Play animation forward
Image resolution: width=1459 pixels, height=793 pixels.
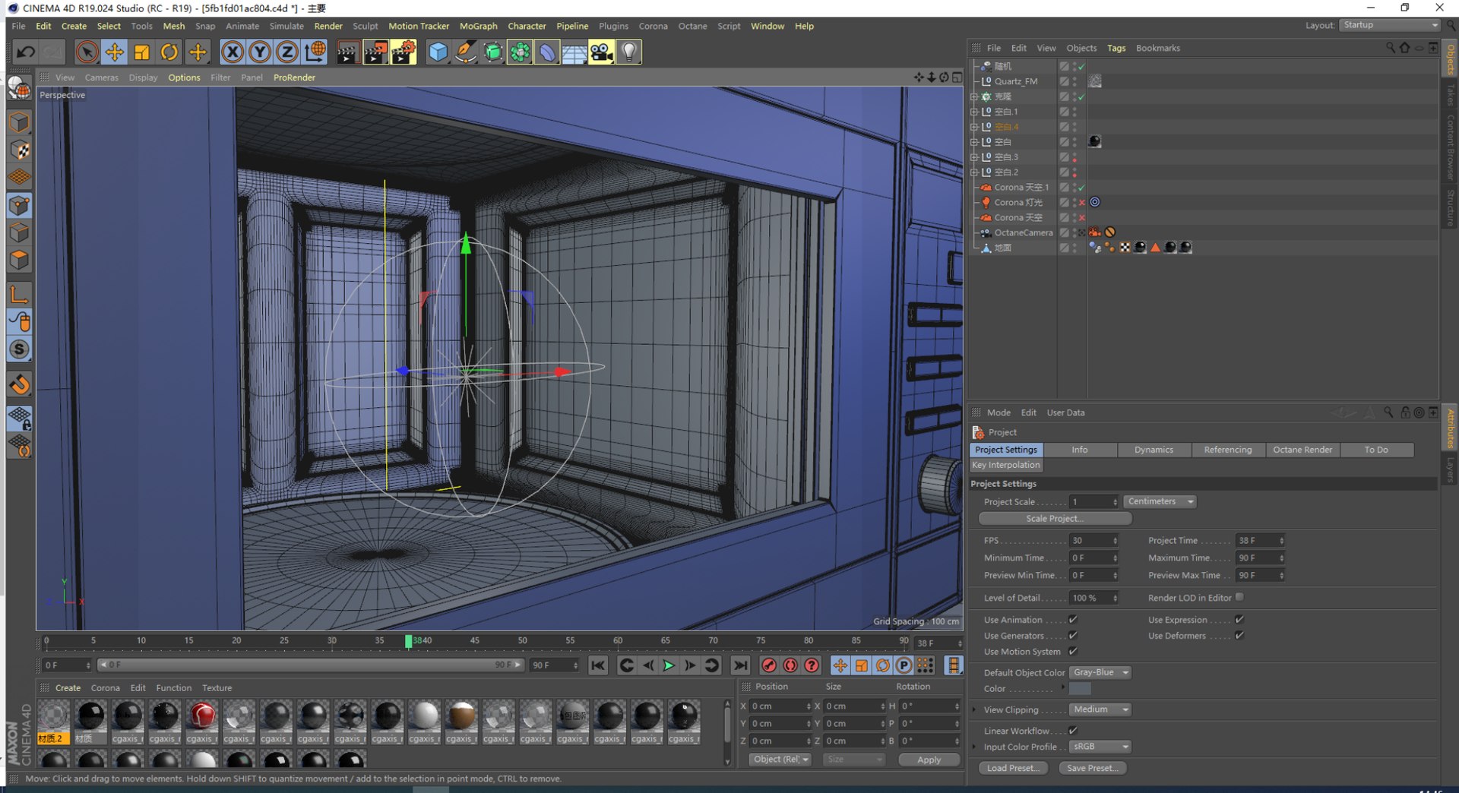[669, 665]
